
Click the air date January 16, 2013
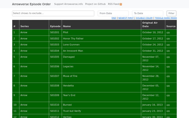[152, 105]
